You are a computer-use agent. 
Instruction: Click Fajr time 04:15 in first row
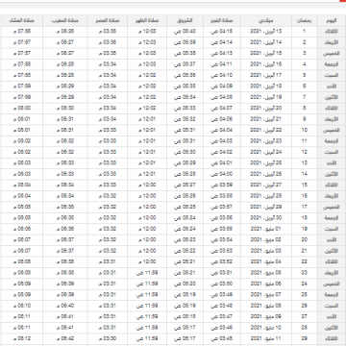(x=222, y=32)
